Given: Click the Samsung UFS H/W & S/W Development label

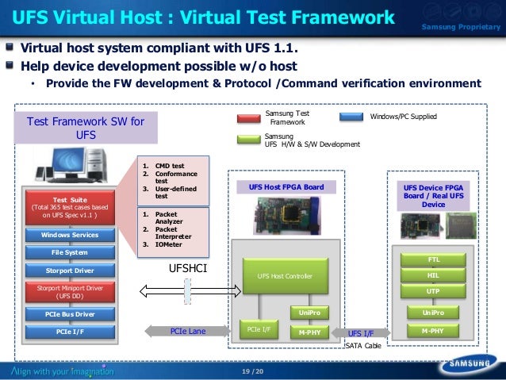Looking at the screenshot, I should (312, 140).
